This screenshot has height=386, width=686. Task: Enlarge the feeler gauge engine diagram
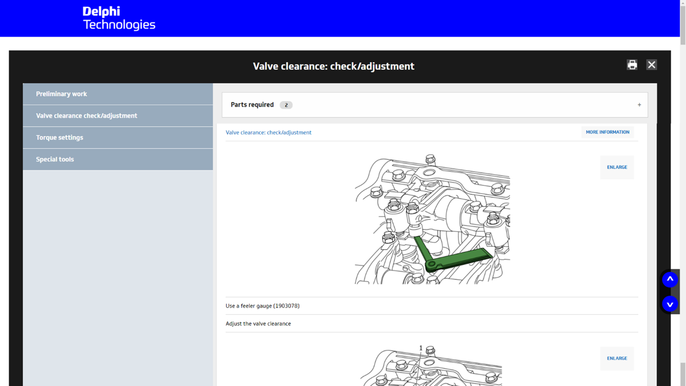pyautogui.click(x=617, y=167)
